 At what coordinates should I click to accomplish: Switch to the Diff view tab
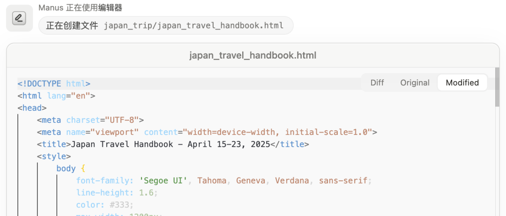pyautogui.click(x=377, y=82)
